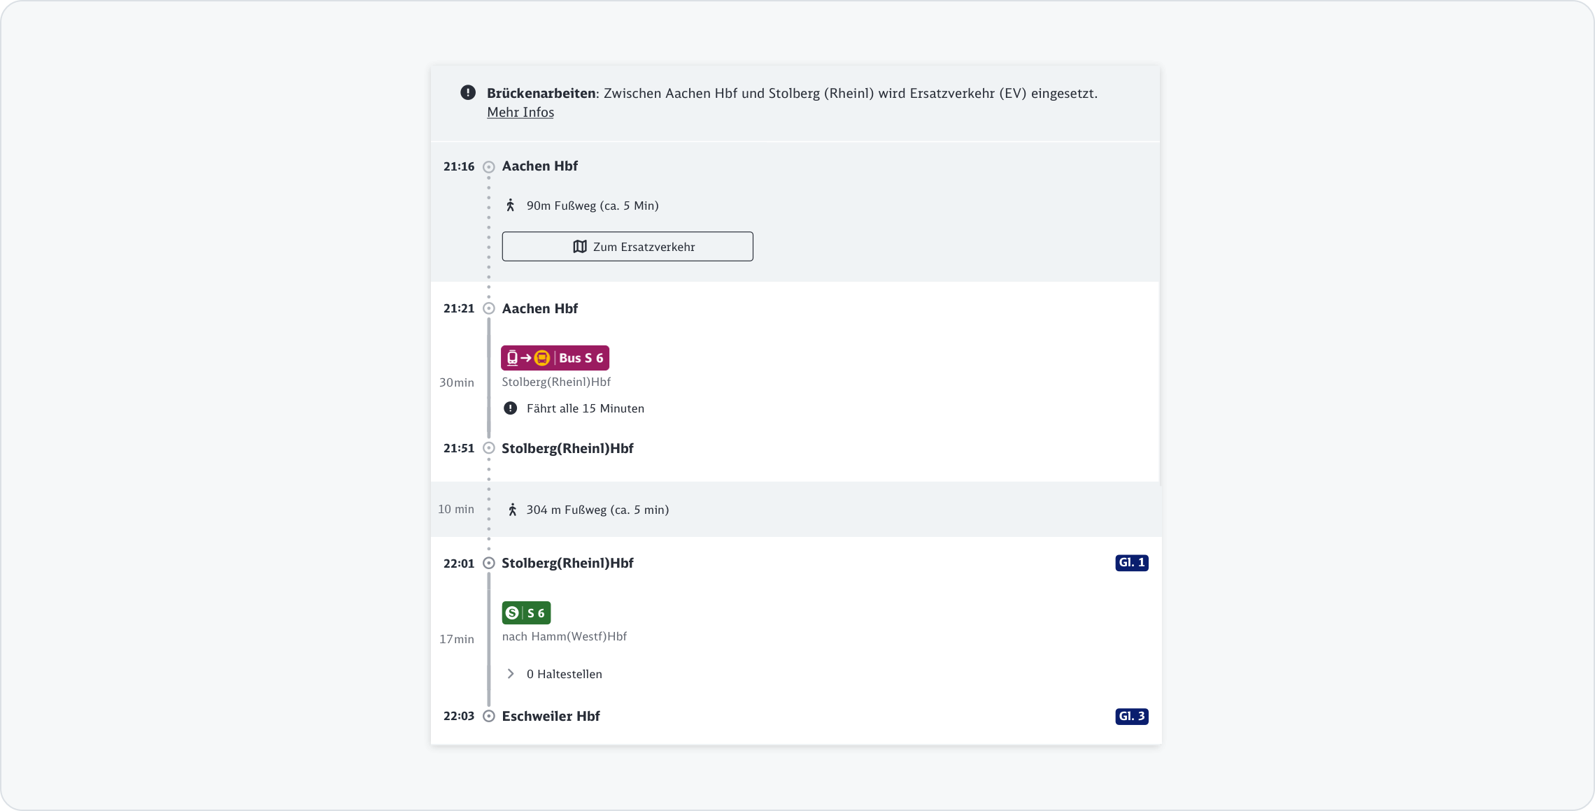
Task: Select the 22:01 Stolberg(Rheinl)Hbf departure stop
Action: click(567, 563)
